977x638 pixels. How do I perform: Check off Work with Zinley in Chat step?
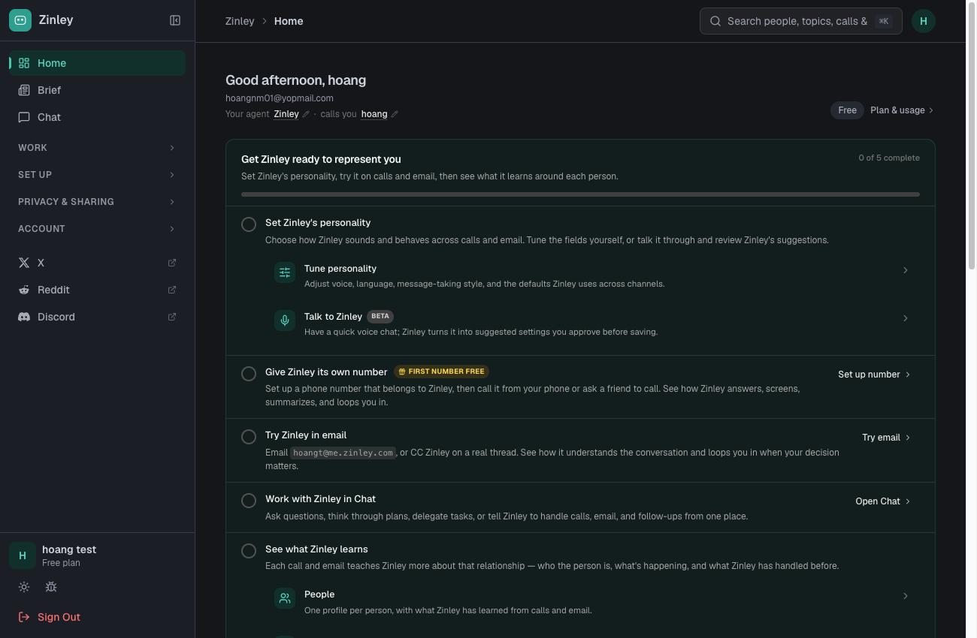[x=249, y=501]
